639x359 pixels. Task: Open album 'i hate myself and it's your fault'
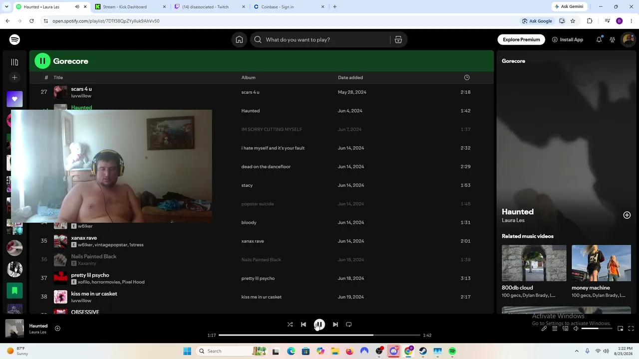[273, 148]
